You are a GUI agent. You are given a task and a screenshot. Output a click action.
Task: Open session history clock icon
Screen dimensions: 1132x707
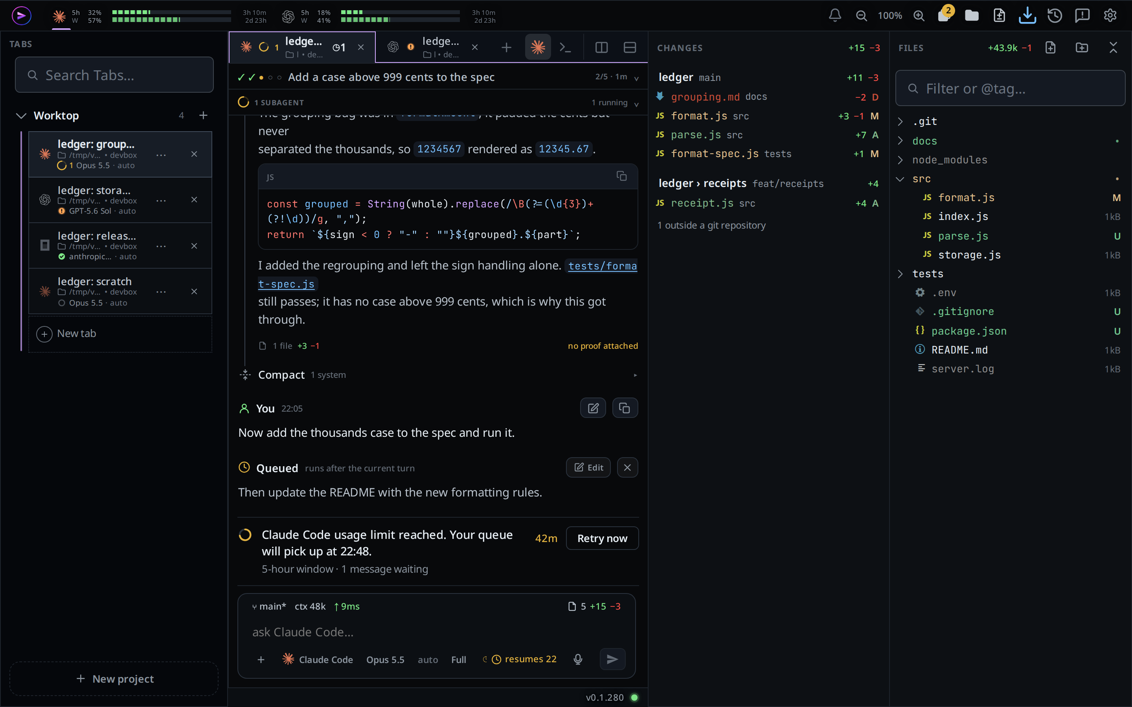pos(1054,15)
